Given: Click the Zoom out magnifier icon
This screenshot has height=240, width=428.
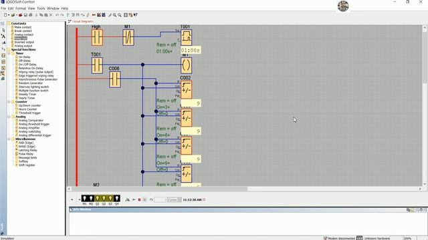Looking at the screenshot, I should (x=120, y=15).
